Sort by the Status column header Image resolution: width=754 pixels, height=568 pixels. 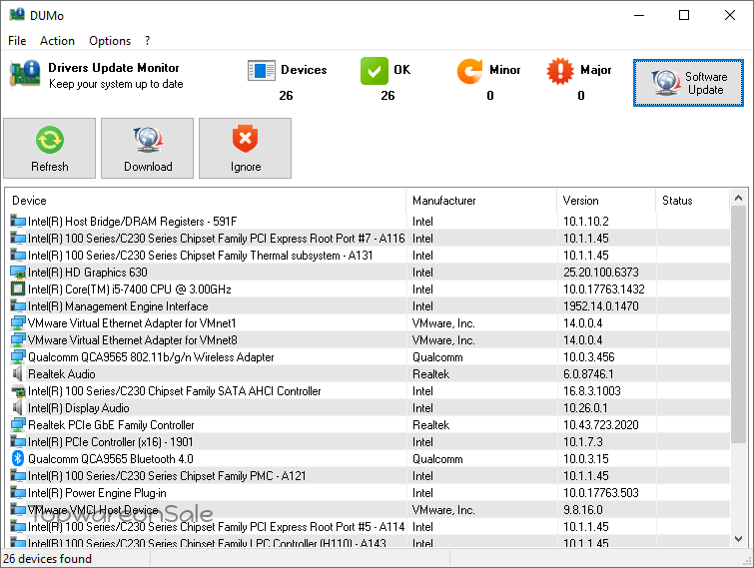point(692,201)
